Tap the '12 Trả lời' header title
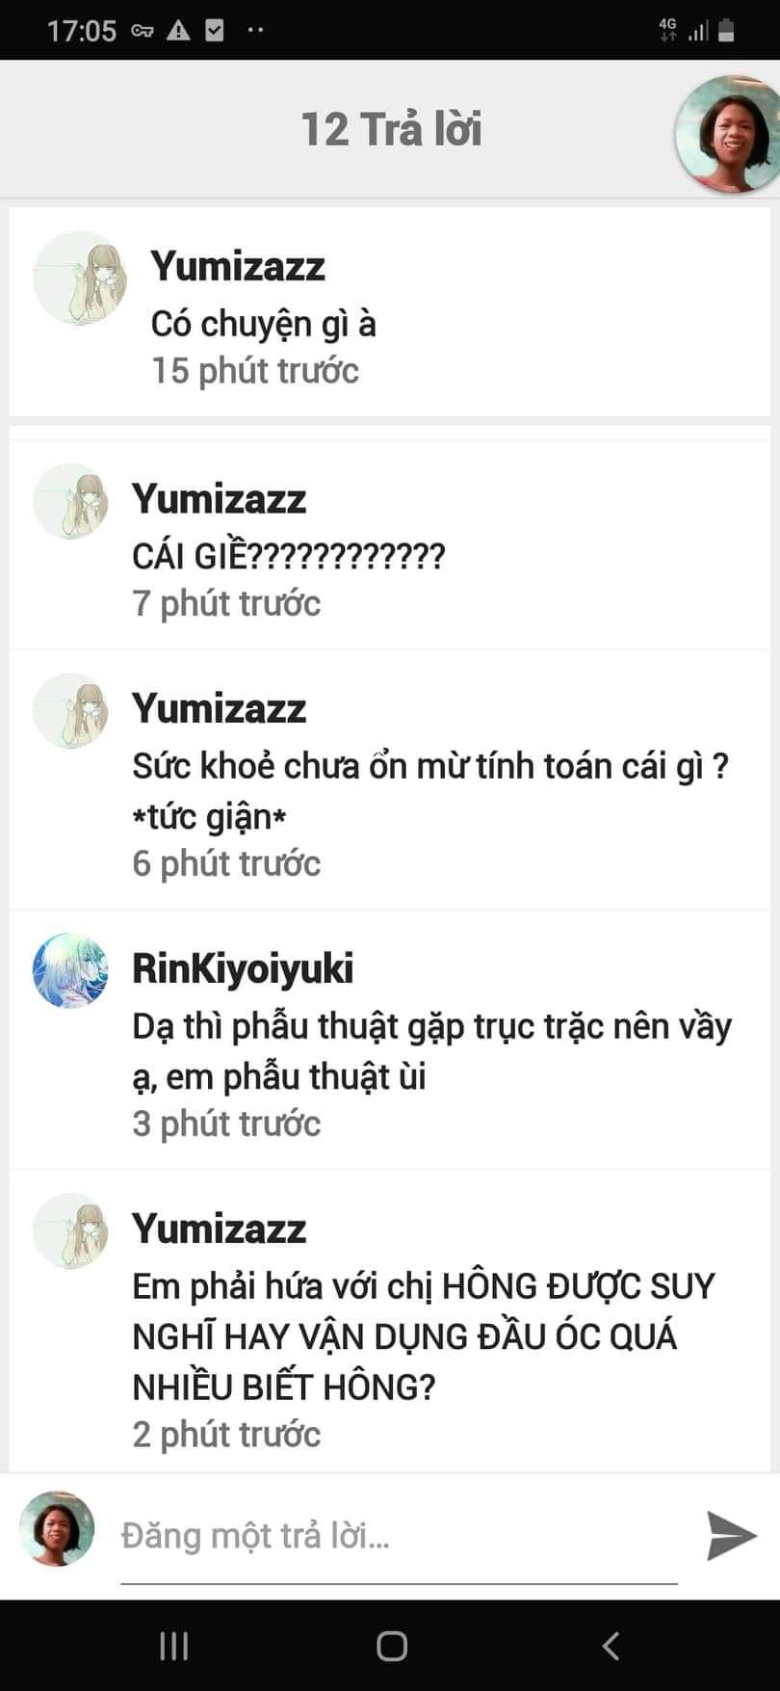 pos(391,129)
